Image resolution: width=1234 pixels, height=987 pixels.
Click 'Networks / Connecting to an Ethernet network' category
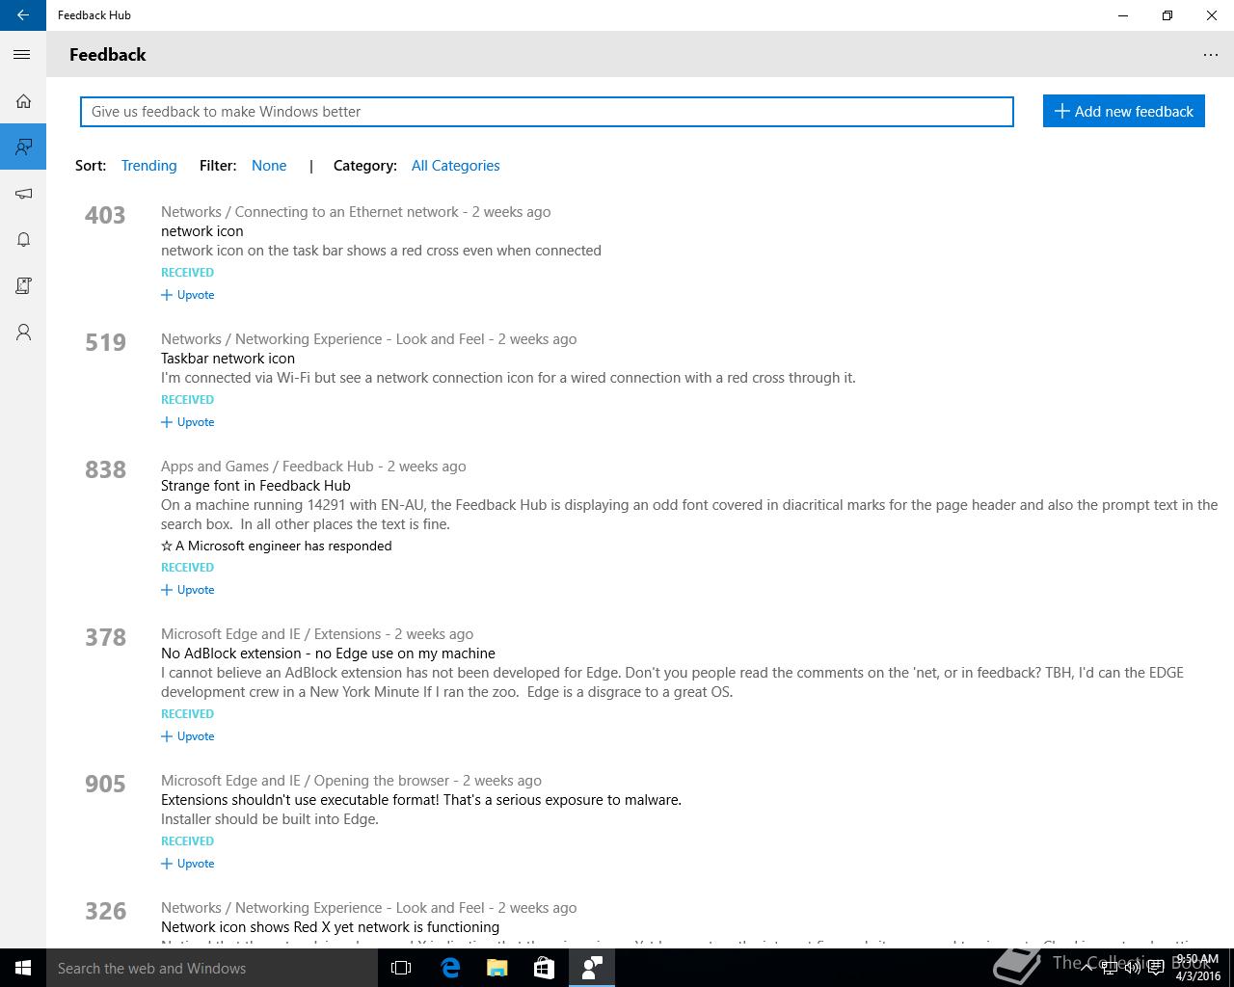309,212
